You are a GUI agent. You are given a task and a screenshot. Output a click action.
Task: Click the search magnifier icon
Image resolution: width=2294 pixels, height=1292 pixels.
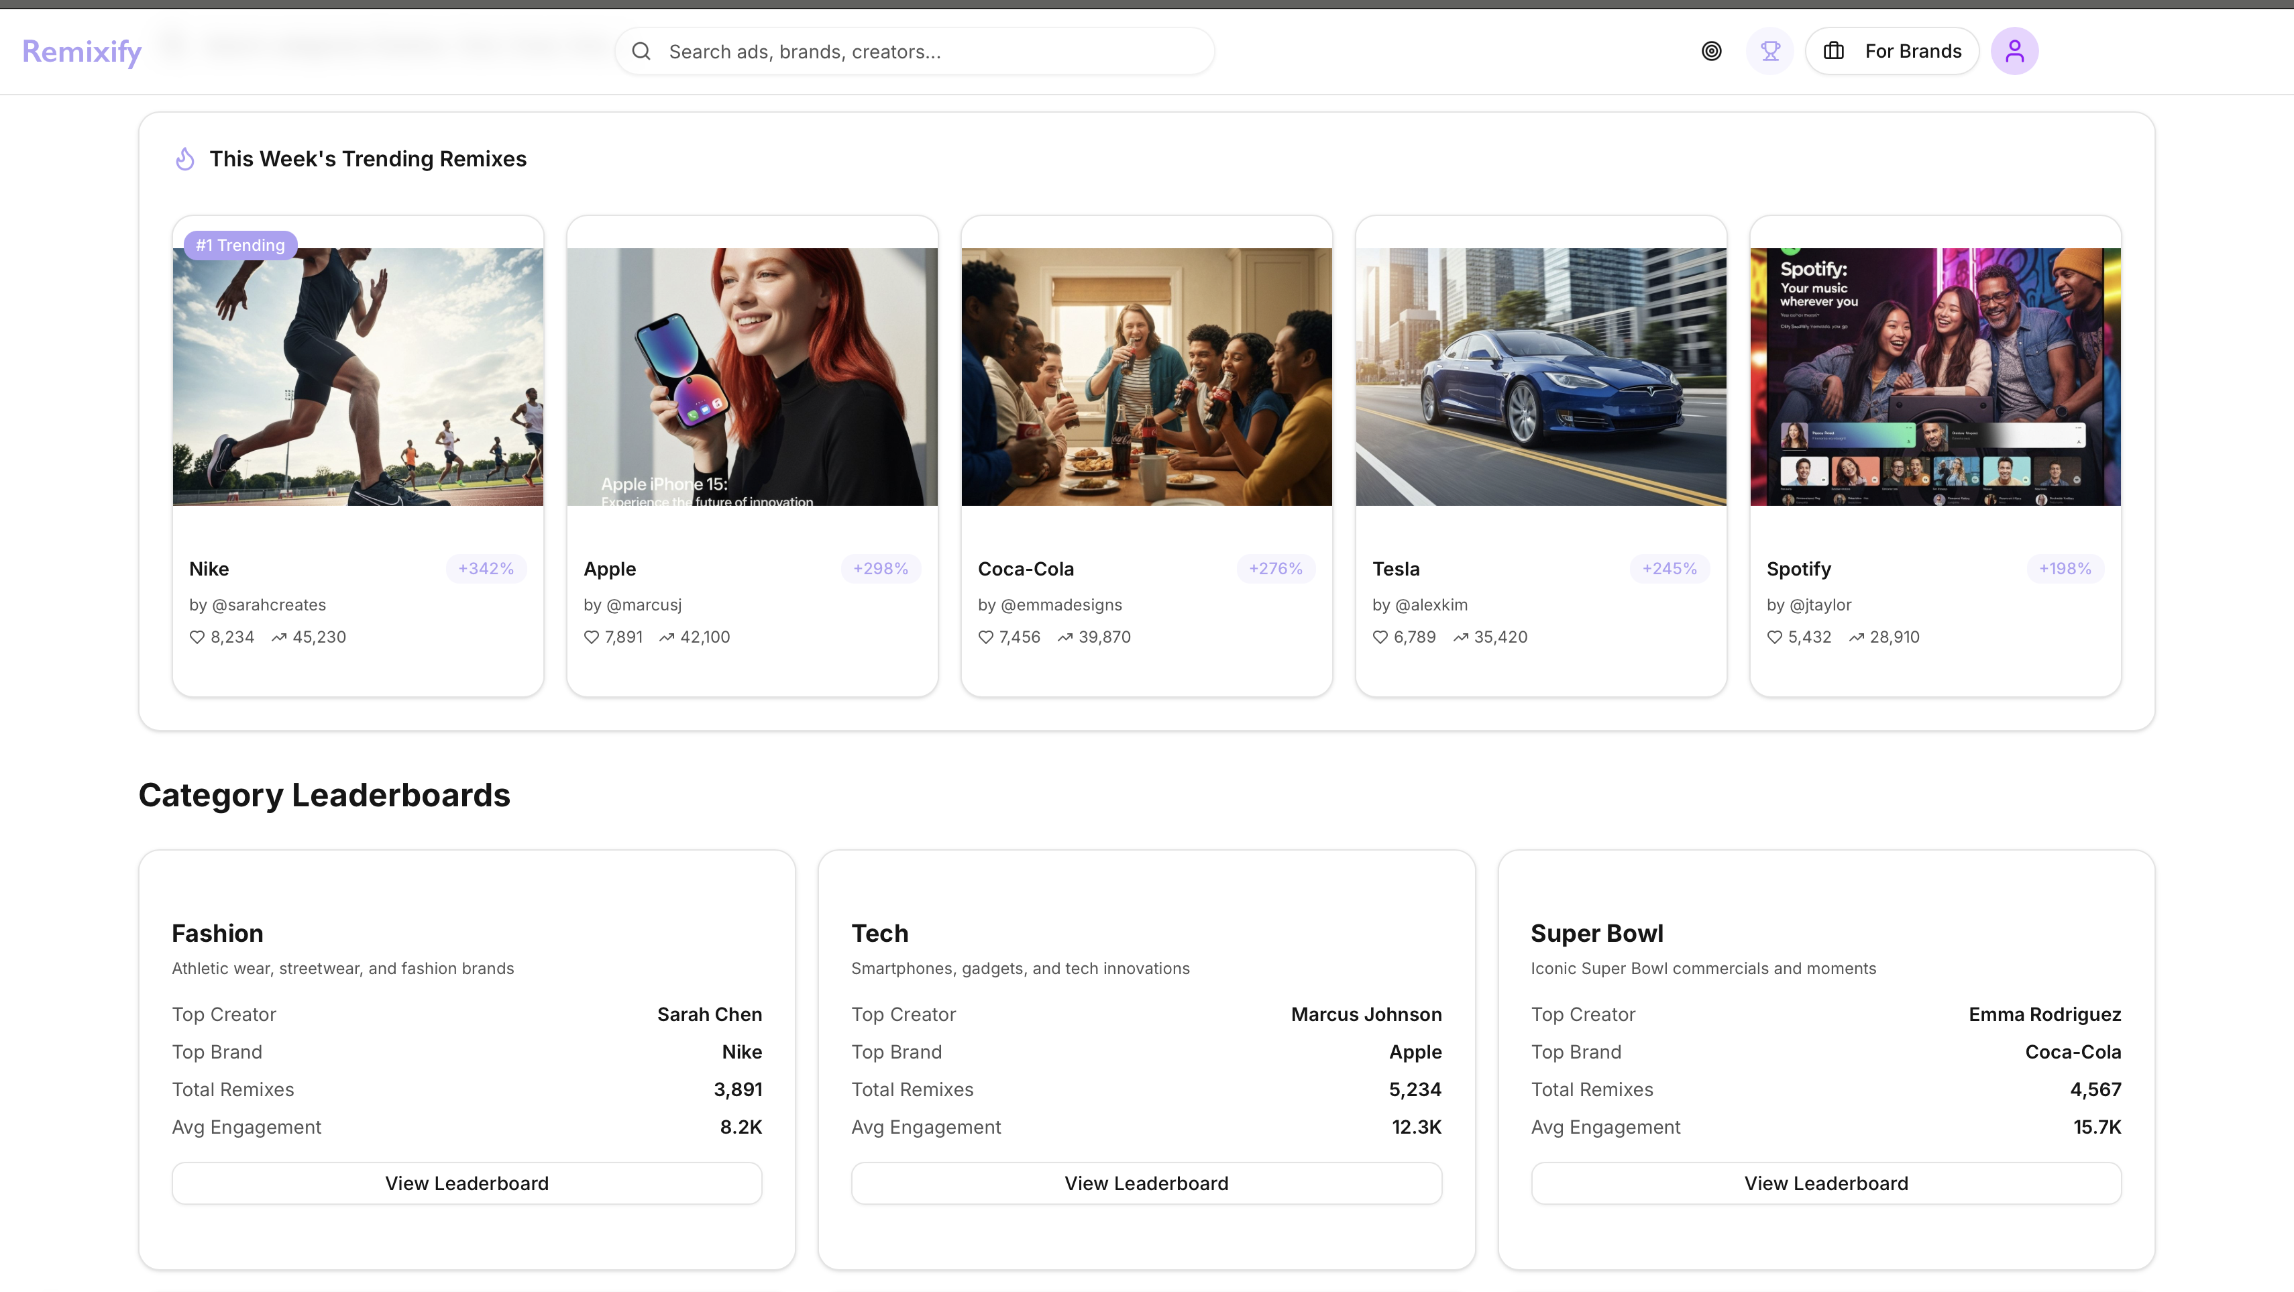tap(641, 51)
